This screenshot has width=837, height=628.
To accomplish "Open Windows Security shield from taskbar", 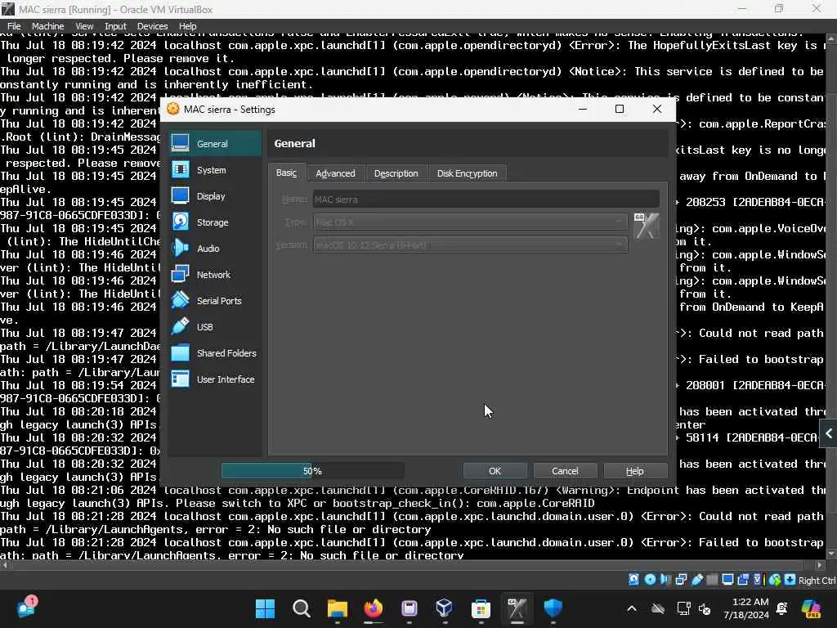I will 553,608.
